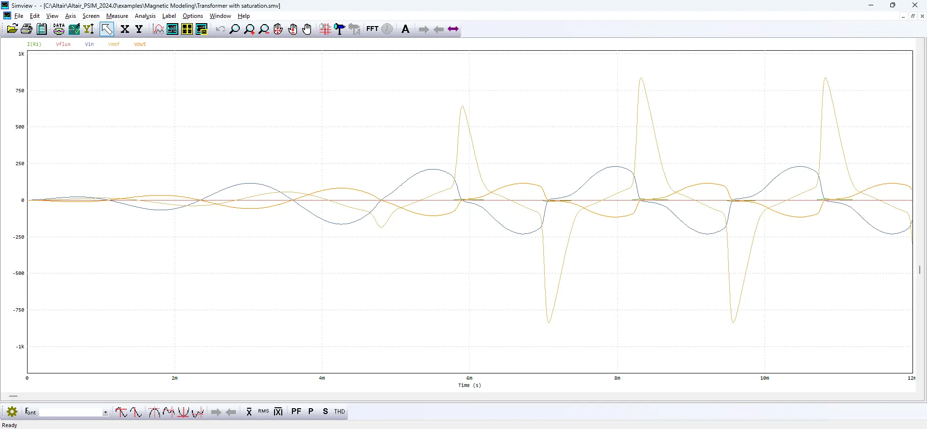Click the hand with plus-minus icon
927x429 pixels.
point(292,29)
